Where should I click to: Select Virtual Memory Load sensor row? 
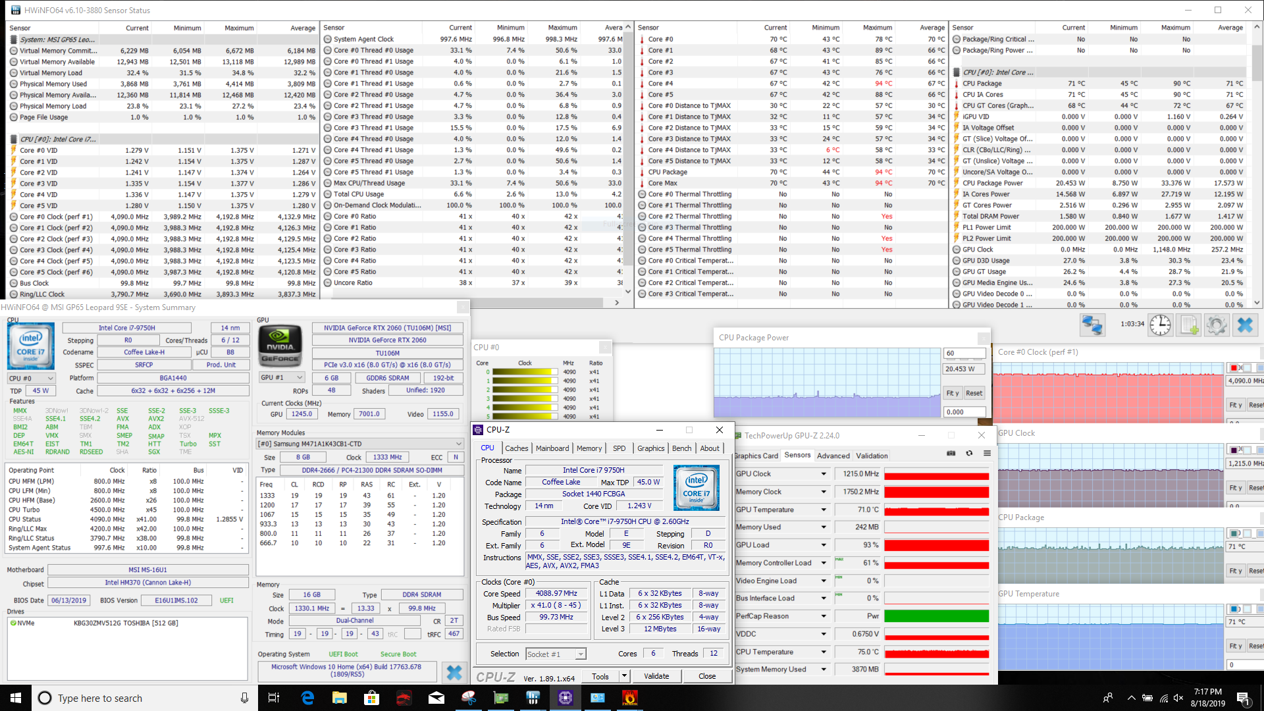pyautogui.click(x=163, y=73)
